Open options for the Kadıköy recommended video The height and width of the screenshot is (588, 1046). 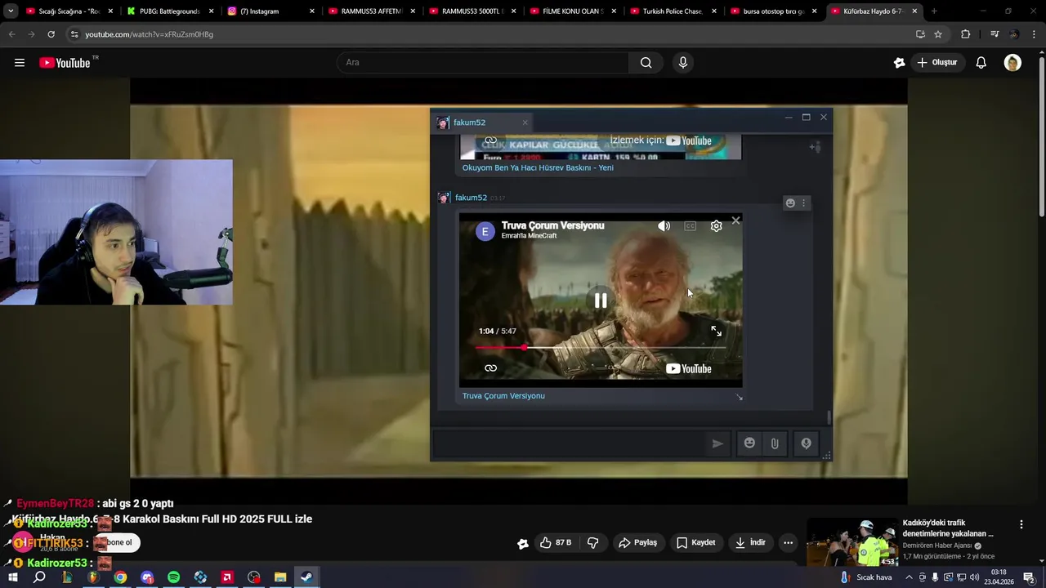(1021, 524)
